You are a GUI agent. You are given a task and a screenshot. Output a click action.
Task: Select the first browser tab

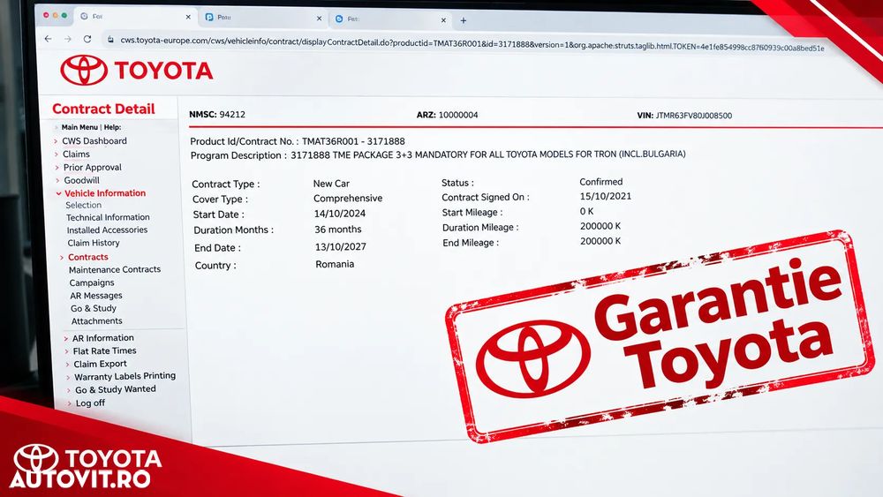[135, 16]
